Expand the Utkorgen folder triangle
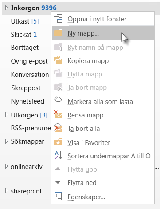Screen dimensions: 160x209 coord(6,115)
